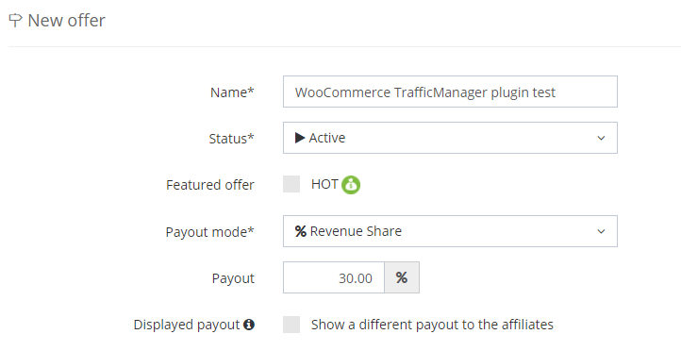681x351 pixels.
Task: Click the info icon next to Displayed payout
Action: click(249, 325)
